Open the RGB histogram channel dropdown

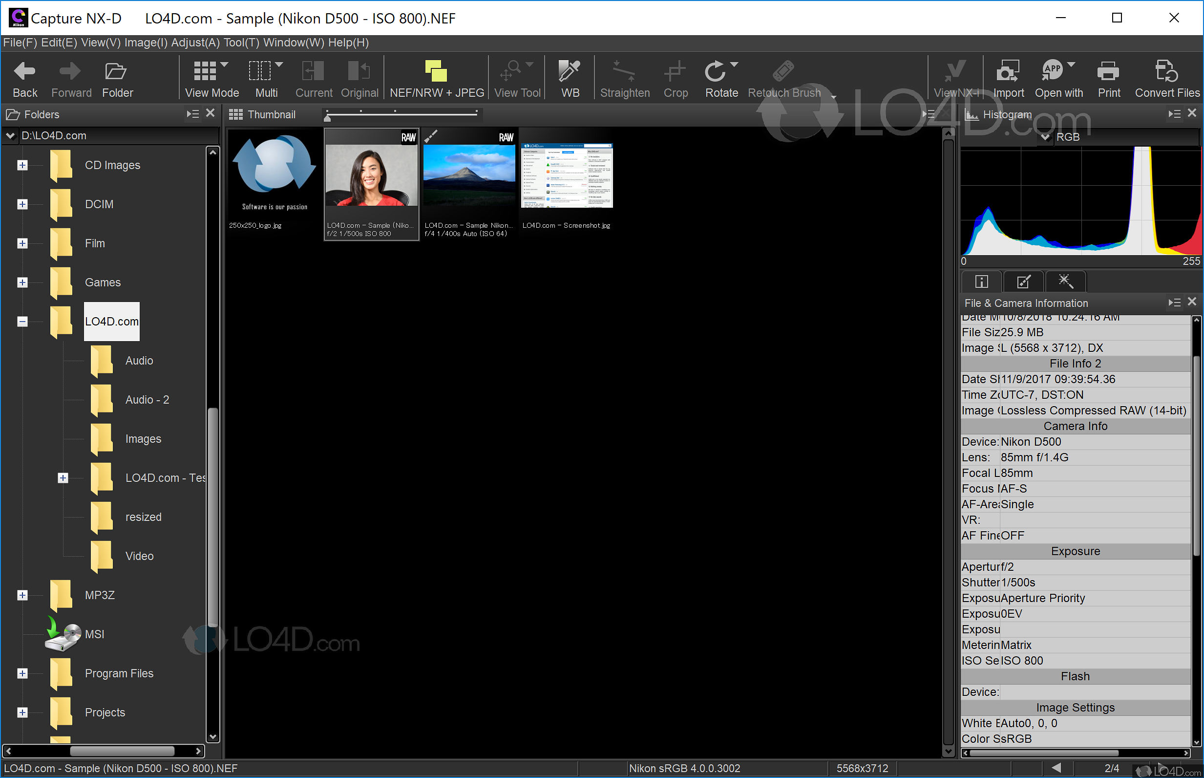(x=1044, y=136)
